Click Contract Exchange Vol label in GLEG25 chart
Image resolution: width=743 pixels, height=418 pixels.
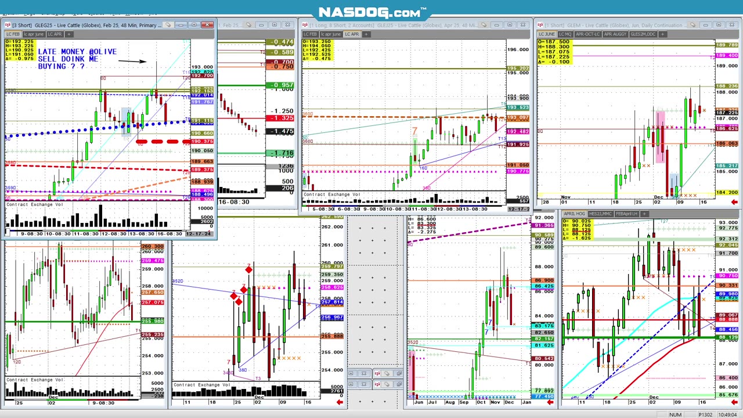35,204
